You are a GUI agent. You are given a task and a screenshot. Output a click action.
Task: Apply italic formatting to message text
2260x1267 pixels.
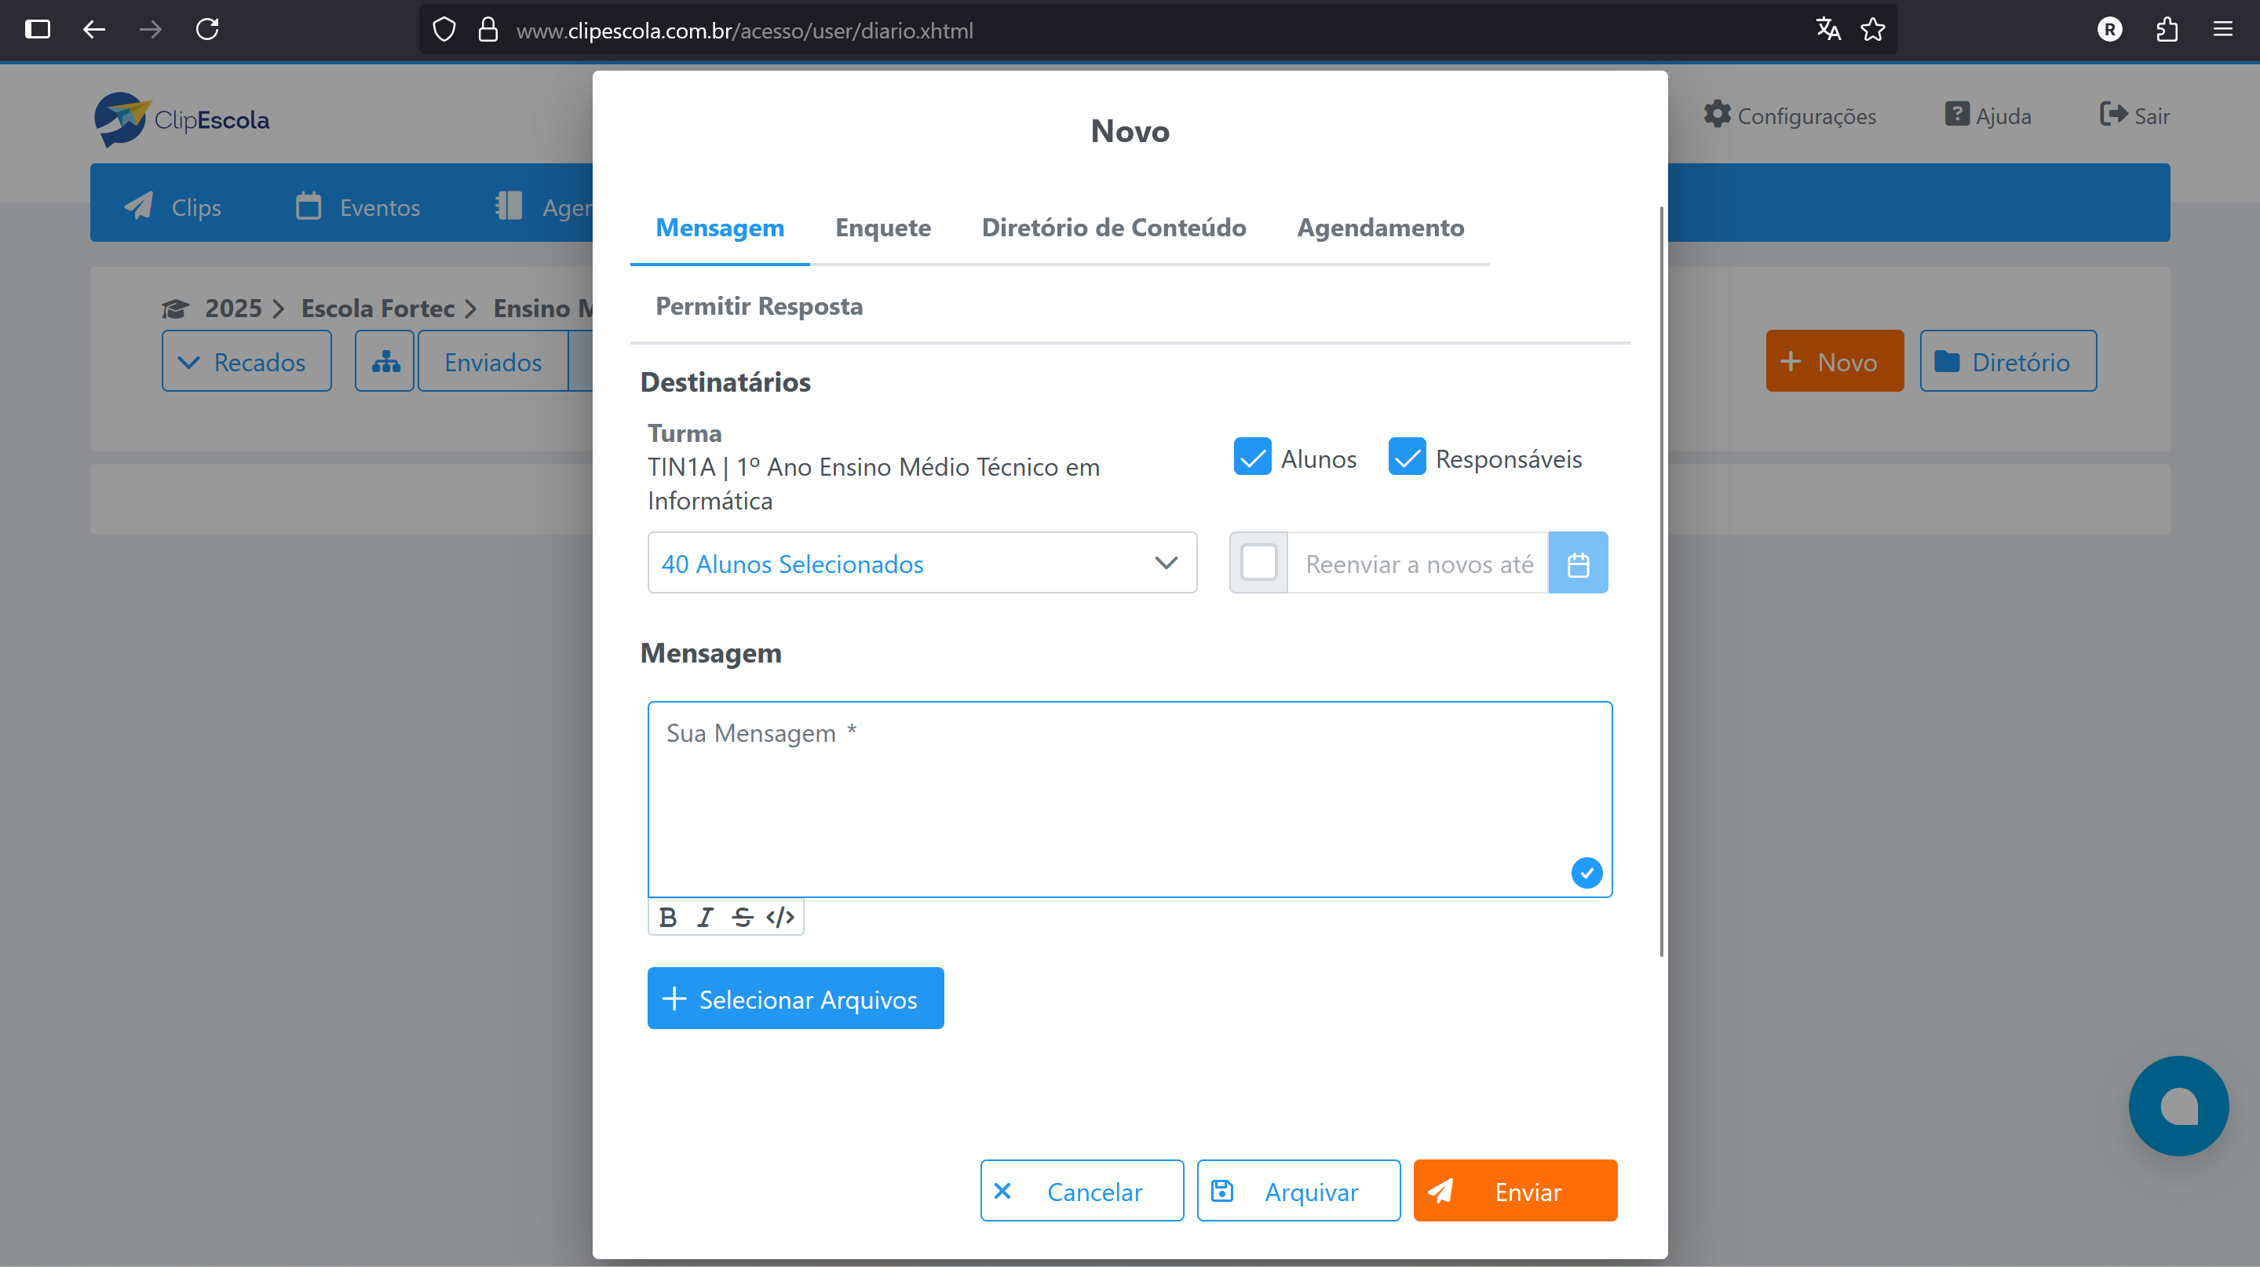point(704,917)
